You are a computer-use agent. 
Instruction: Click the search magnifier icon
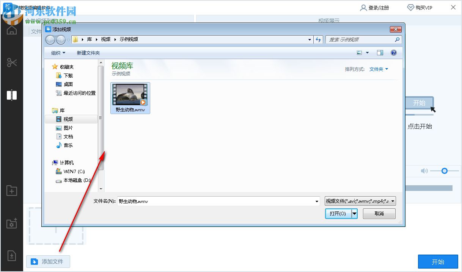[x=397, y=39]
